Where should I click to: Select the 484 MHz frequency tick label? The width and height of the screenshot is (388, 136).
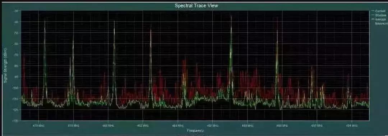178,126
